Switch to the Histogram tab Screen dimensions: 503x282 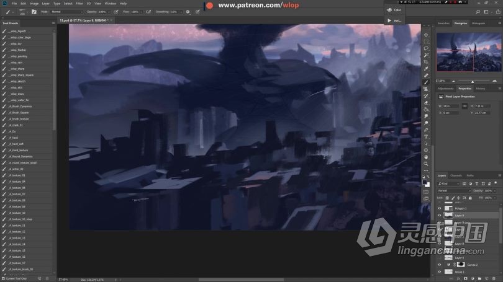[478, 24]
